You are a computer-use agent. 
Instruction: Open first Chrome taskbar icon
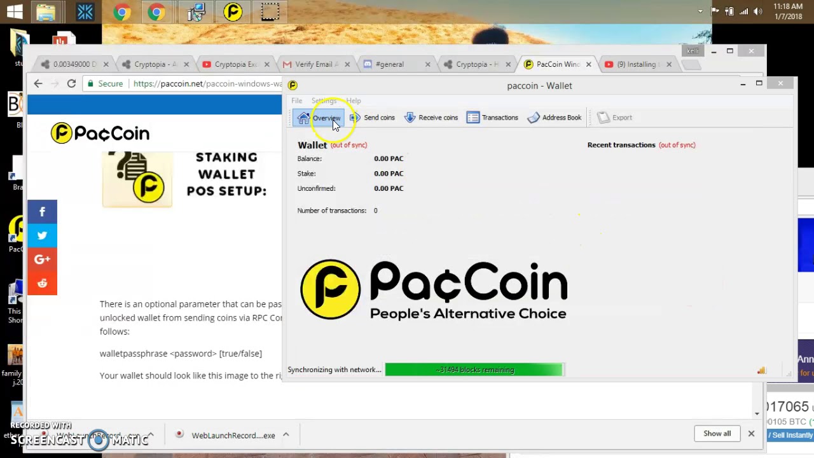(x=121, y=11)
